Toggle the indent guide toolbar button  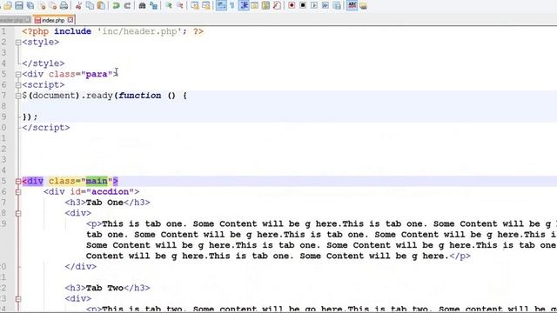[x=244, y=6]
